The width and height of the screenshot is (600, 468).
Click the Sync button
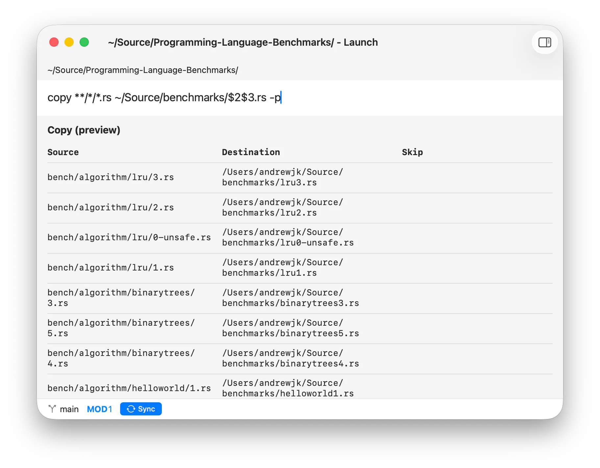coord(141,409)
